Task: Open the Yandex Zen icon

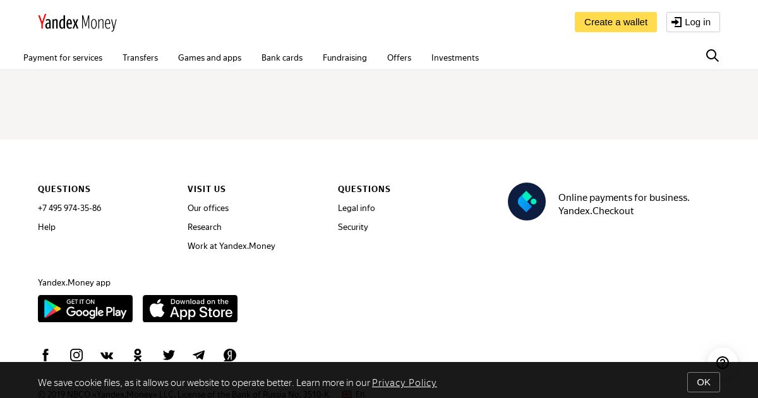Action: [x=230, y=355]
